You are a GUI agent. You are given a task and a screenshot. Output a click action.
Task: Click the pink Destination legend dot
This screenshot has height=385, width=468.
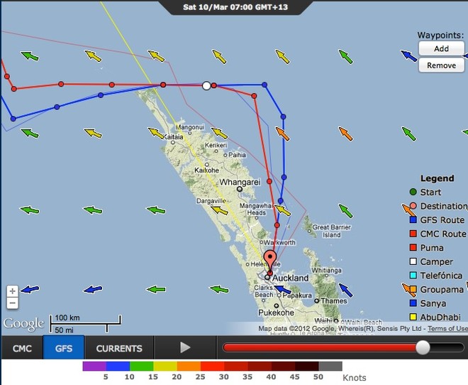point(413,206)
